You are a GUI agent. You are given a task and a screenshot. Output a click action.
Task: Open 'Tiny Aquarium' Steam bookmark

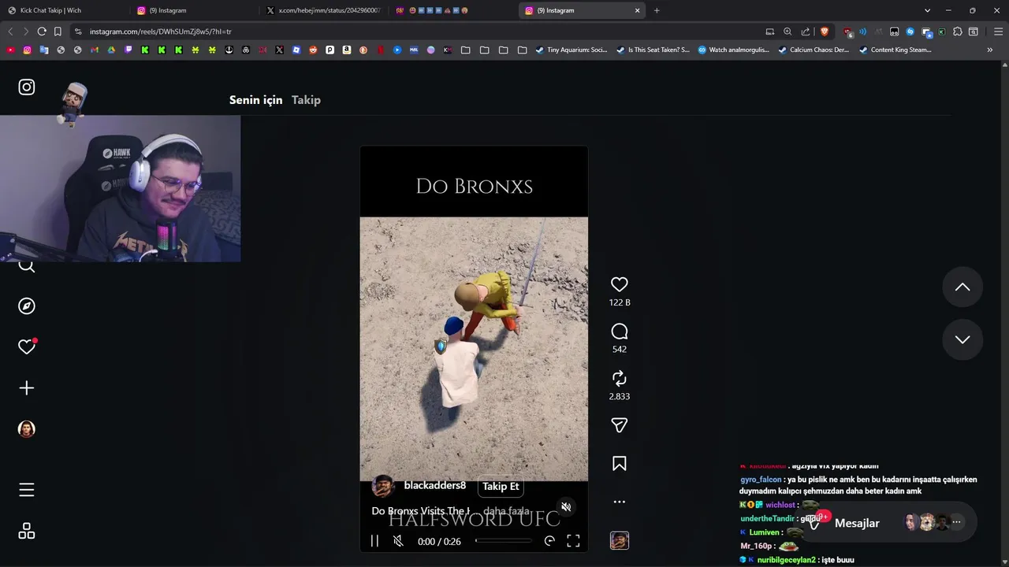pos(572,50)
